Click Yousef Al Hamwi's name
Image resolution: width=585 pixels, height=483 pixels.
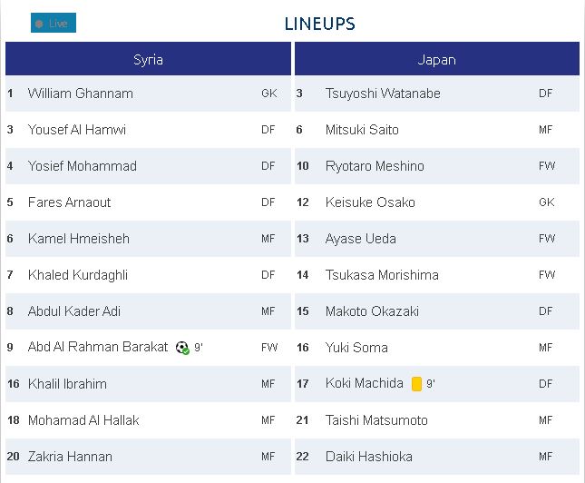(76, 130)
